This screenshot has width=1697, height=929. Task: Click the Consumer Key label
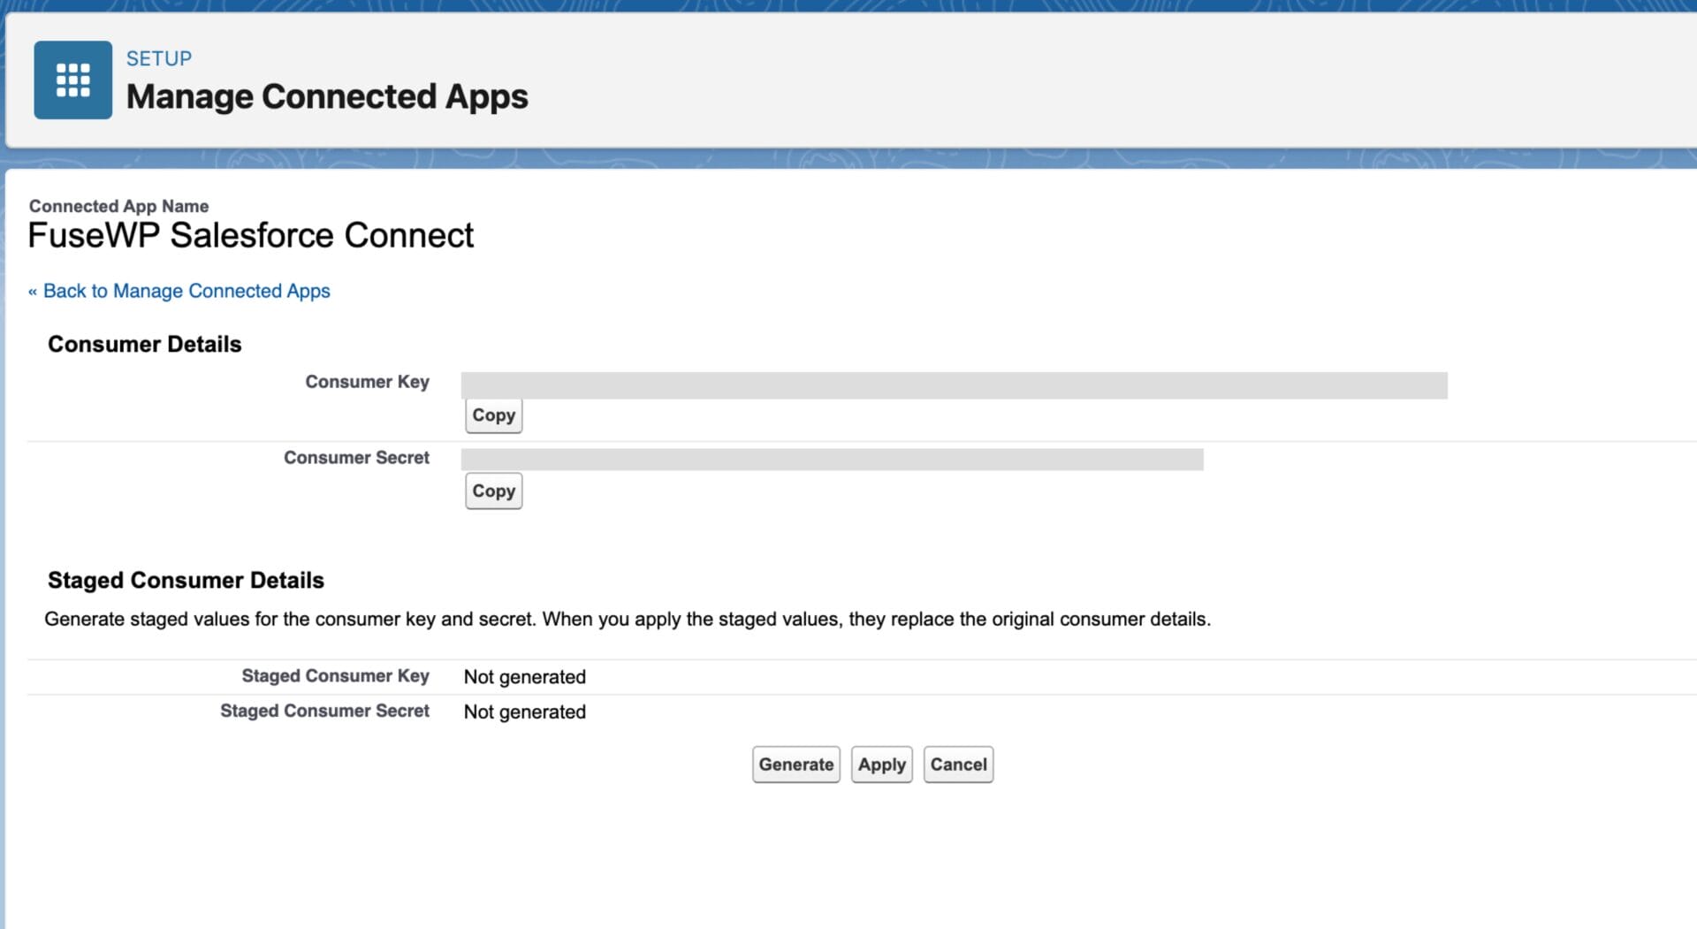pos(367,382)
